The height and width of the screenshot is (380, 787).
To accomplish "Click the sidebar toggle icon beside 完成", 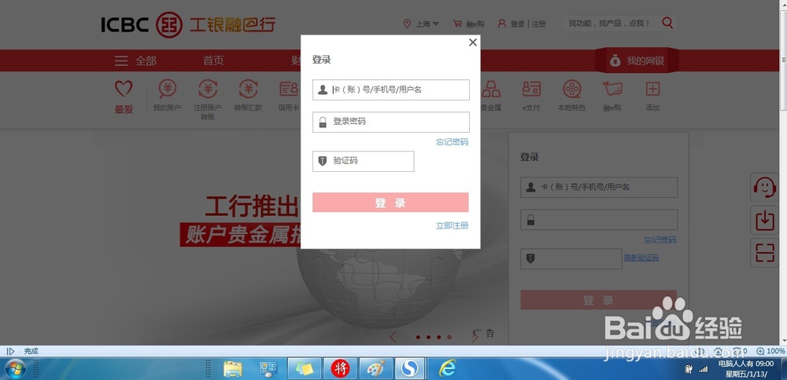I will (10, 352).
